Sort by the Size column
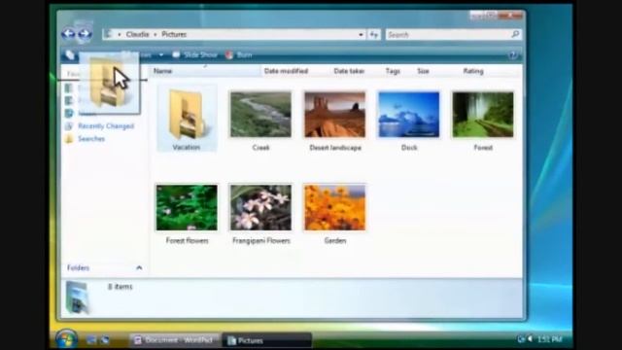The height and width of the screenshot is (350, 622). 423,71
